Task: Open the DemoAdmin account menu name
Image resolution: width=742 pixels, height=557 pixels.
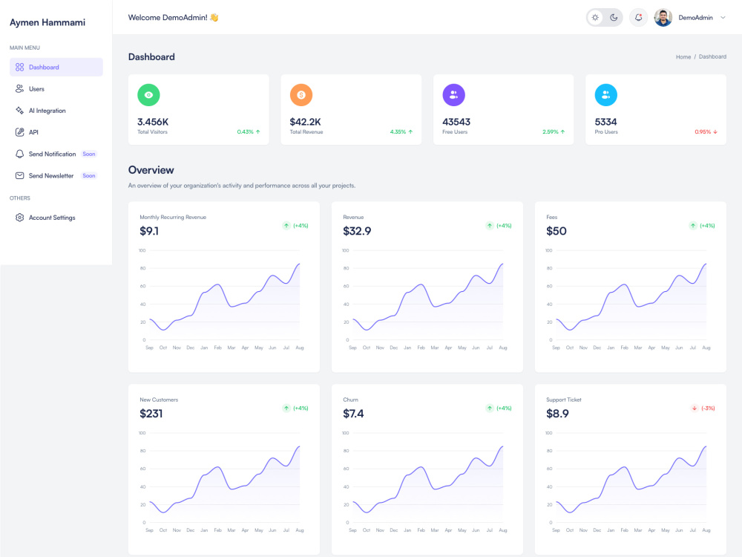Action: tap(695, 18)
